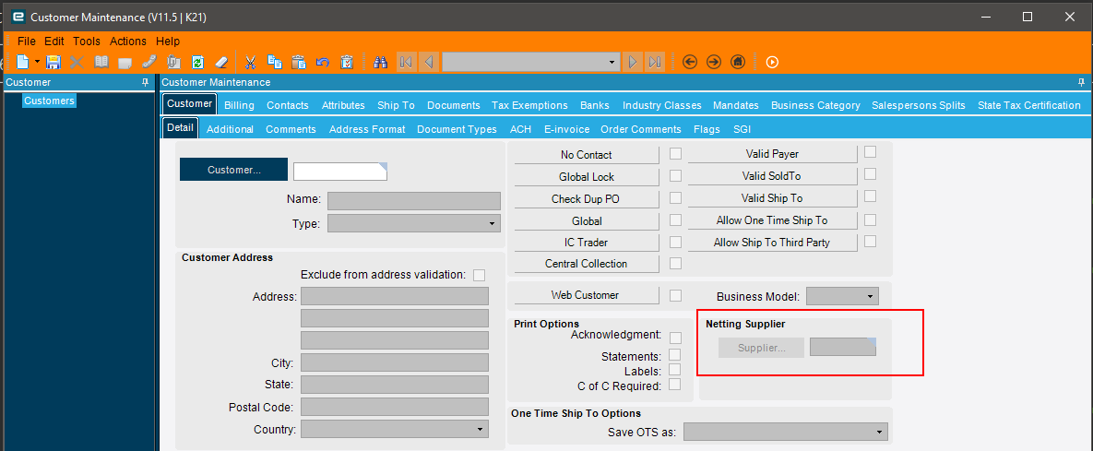This screenshot has height=451, width=1093.
Task: Click the Postal Code field
Action: tap(395, 407)
